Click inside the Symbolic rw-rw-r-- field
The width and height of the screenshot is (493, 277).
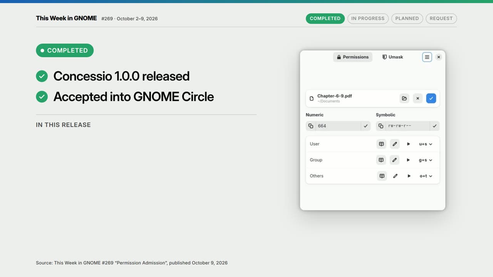click(x=408, y=126)
